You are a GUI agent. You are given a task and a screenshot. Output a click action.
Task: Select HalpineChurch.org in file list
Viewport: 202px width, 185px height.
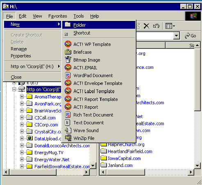coord(126,144)
